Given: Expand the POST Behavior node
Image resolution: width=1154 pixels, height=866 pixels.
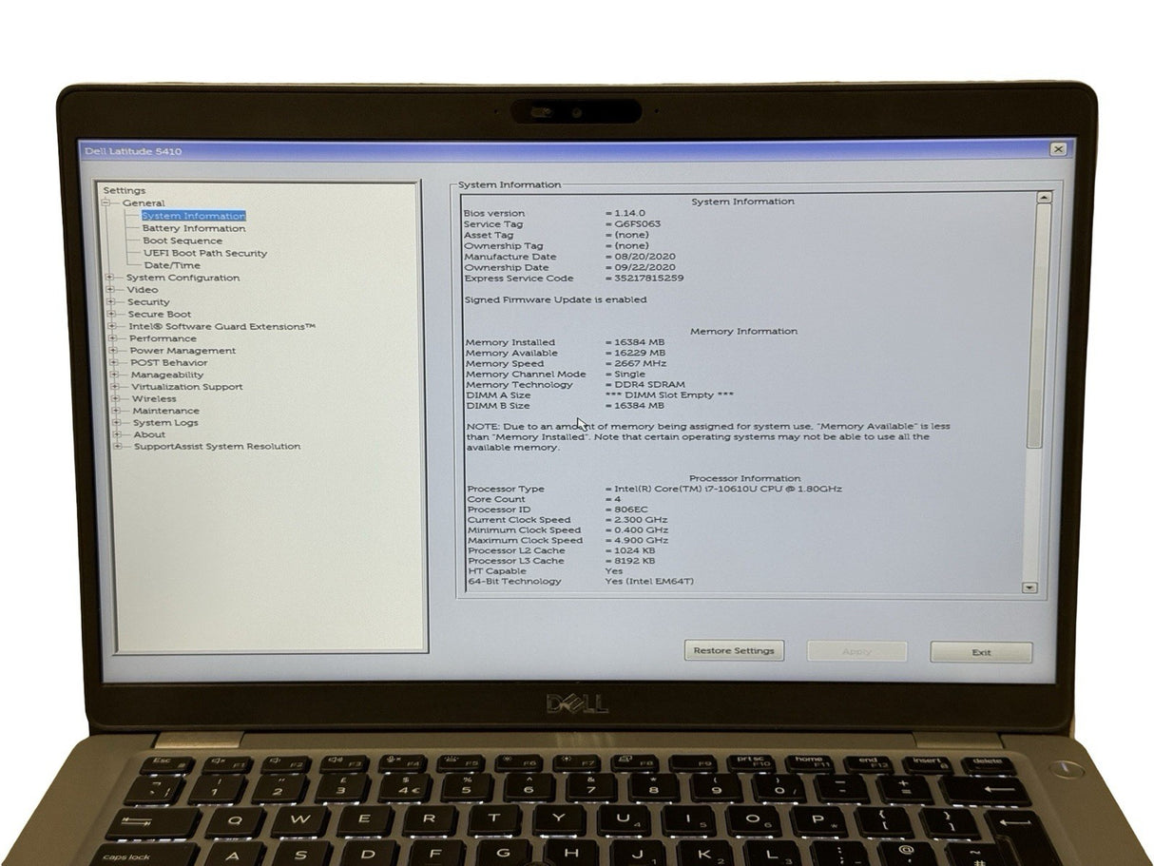Looking at the screenshot, I should (115, 363).
